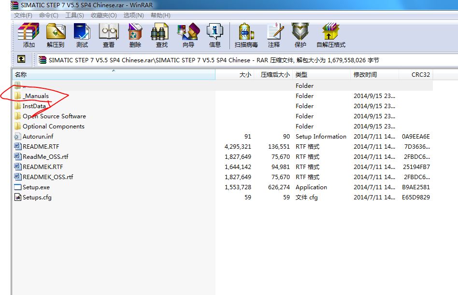Click the WinRAR icon in title bar
The width and height of the screenshot is (458, 295).
(x=14, y=5)
